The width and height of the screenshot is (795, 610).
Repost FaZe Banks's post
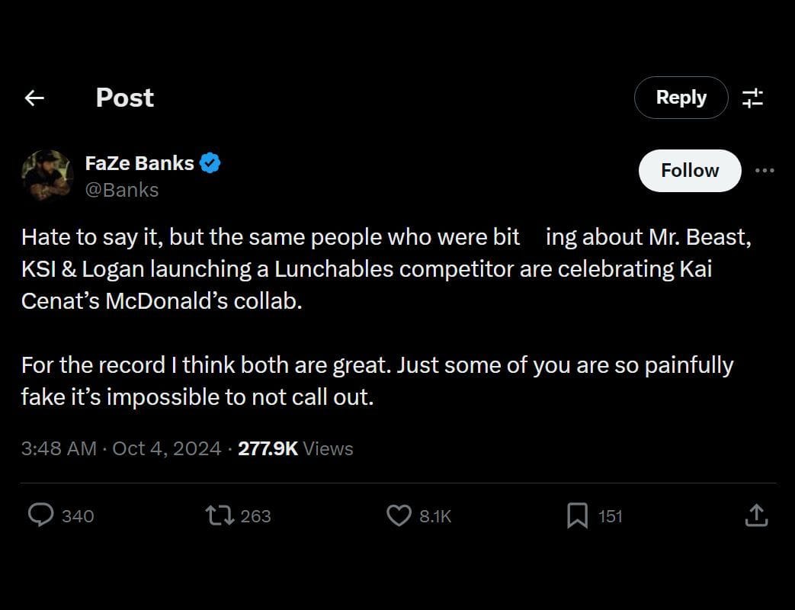[x=221, y=515]
